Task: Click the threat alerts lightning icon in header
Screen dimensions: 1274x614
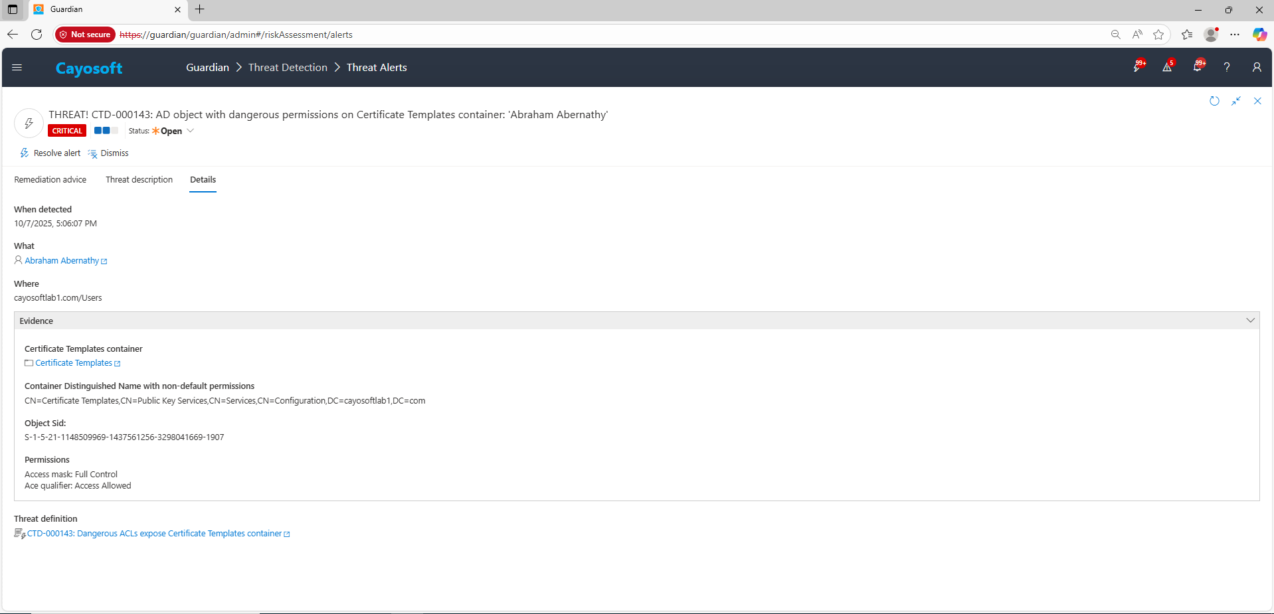Action: coord(1138,67)
